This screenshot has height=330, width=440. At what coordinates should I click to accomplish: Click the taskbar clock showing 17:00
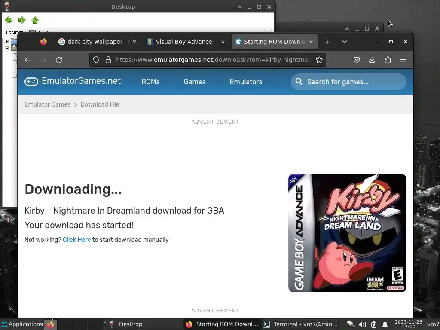(409, 324)
